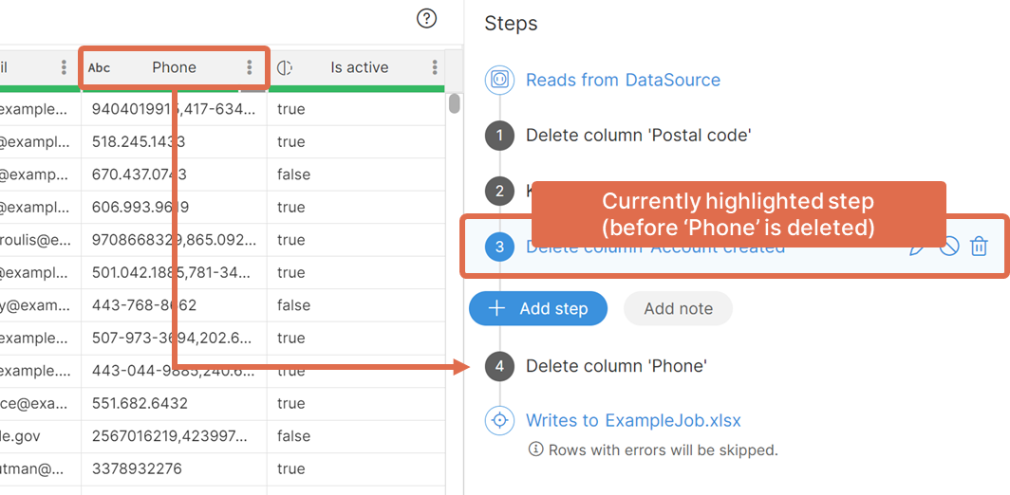Click the step 2 number circle
The width and height of the screenshot is (1010, 495).
[x=500, y=192]
